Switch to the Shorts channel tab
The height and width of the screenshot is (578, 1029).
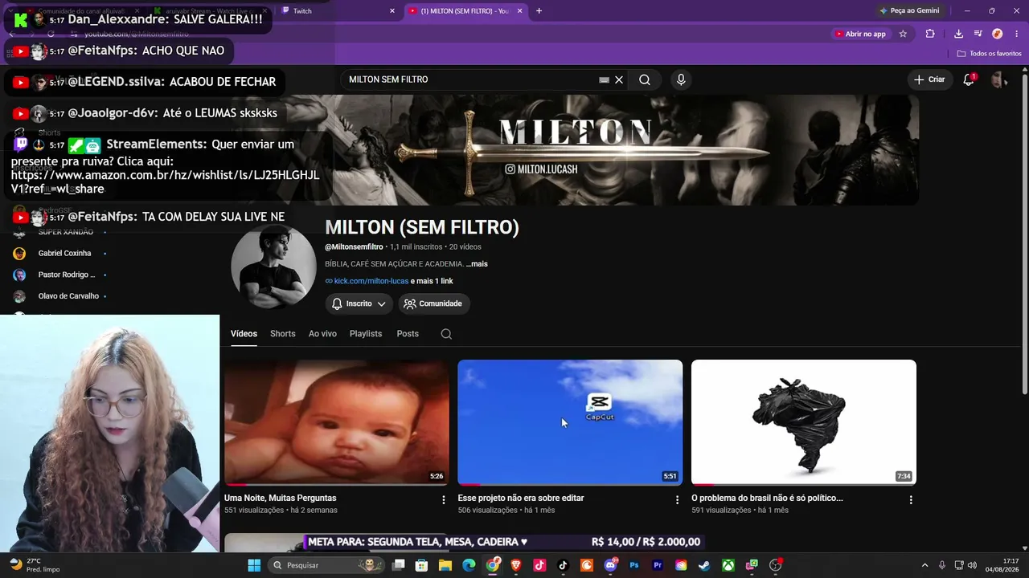tap(283, 334)
